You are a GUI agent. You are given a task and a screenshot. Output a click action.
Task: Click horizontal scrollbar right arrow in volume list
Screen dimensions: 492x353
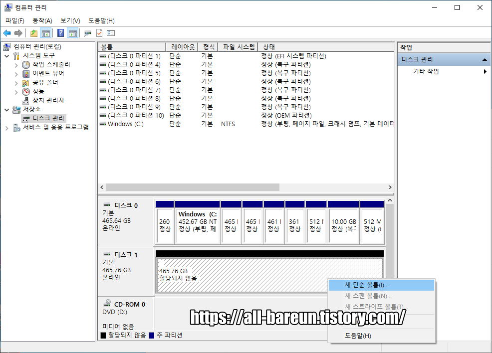pos(390,187)
